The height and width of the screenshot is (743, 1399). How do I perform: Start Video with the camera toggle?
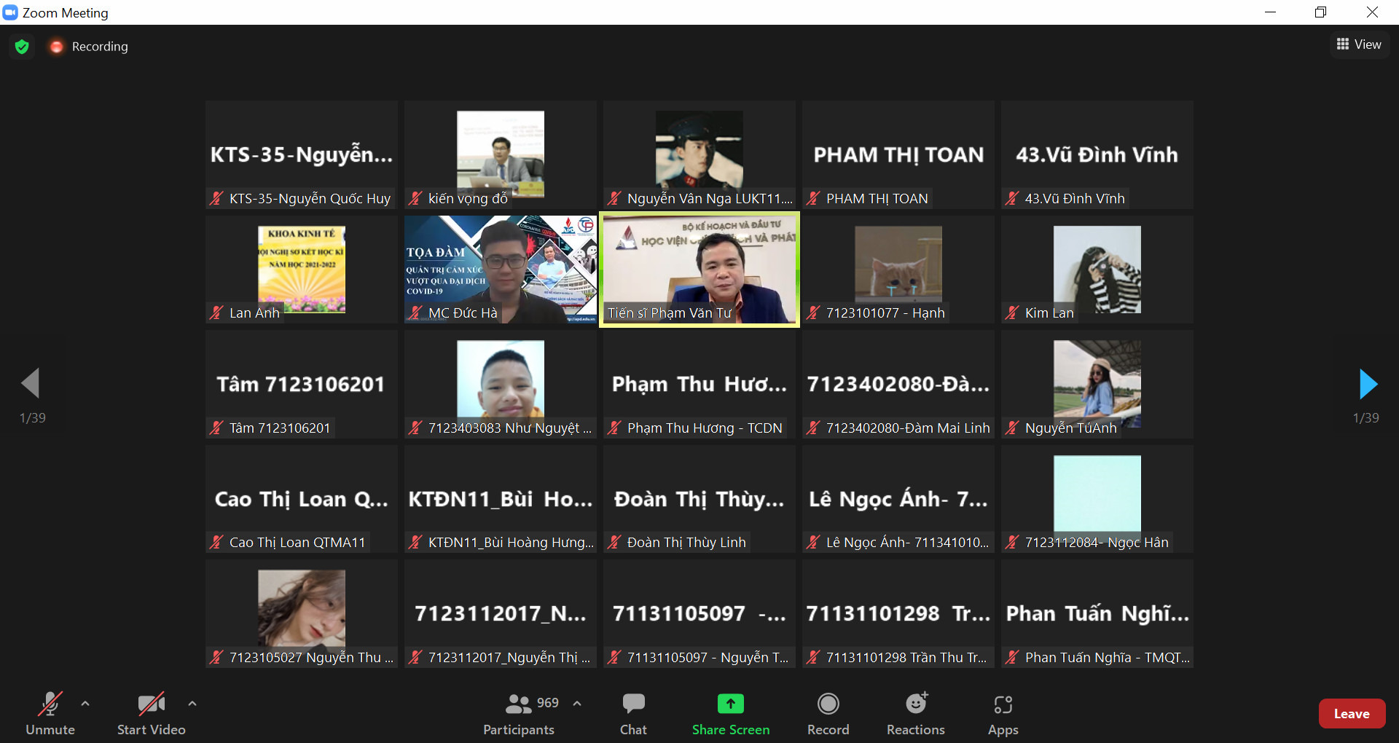(151, 713)
